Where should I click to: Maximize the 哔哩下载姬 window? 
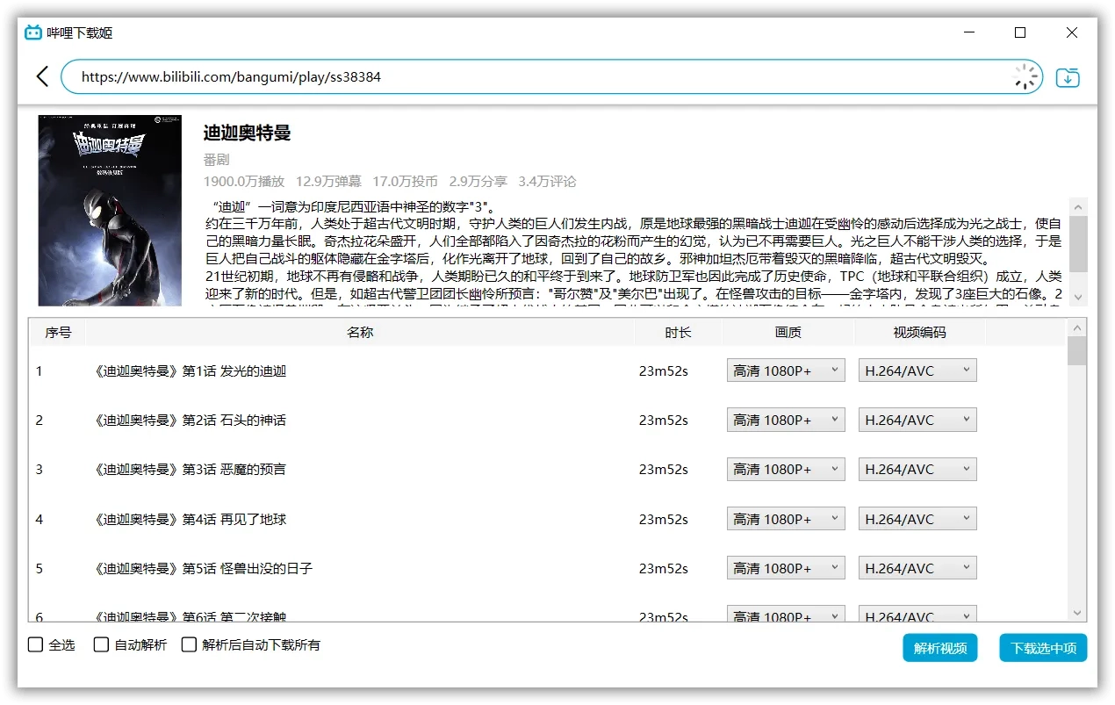click(1020, 32)
